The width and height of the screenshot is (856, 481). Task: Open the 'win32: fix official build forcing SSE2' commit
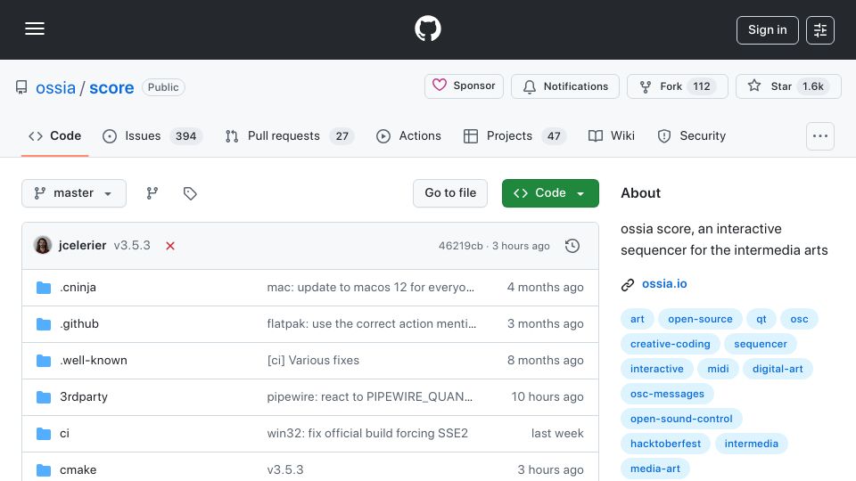coord(367,434)
